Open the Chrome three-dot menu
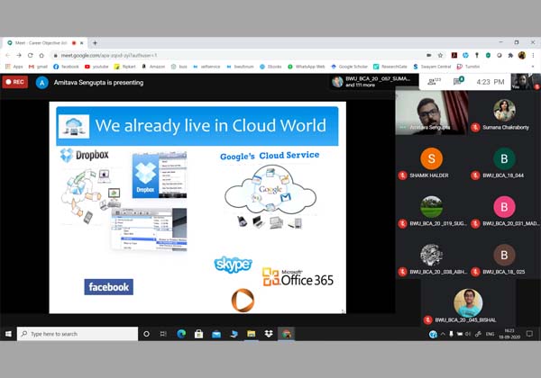The image size is (541, 378). 533,56
